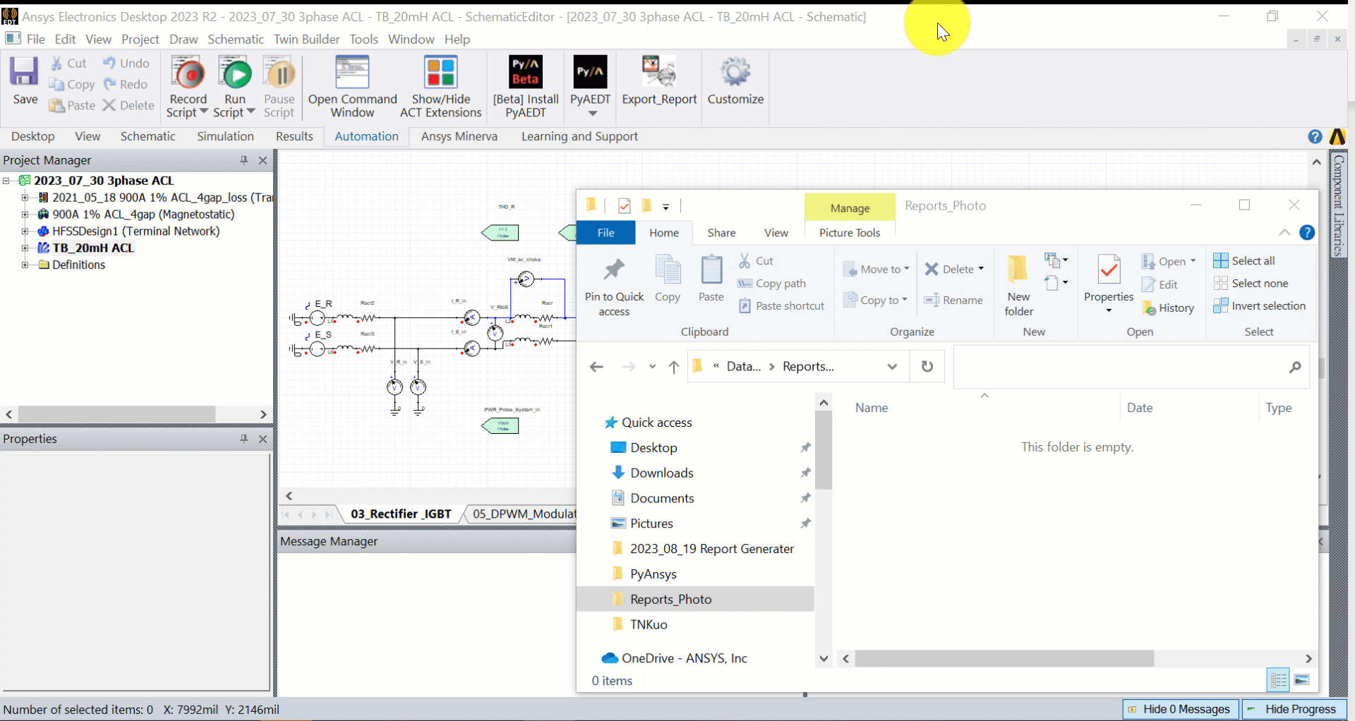Expand the TB_20mH ACL tree node
1355x721 pixels.
pyautogui.click(x=25, y=248)
